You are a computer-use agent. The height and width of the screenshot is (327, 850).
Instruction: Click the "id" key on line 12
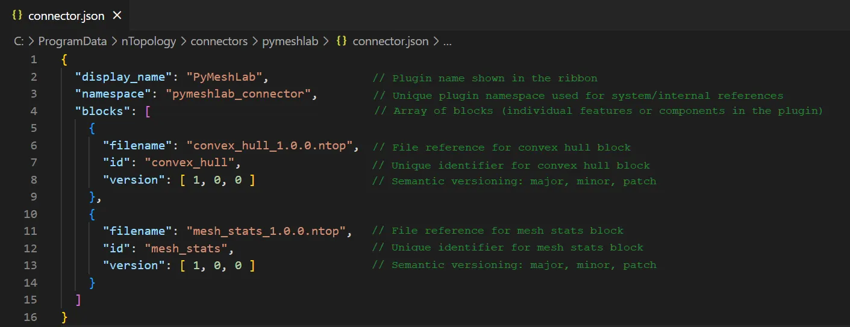(117, 248)
